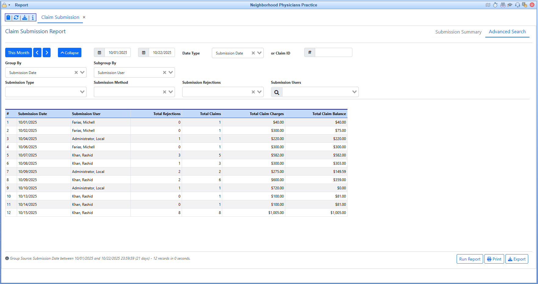Click the Run Report button
This screenshot has width=538, height=284.
[469, 259]
